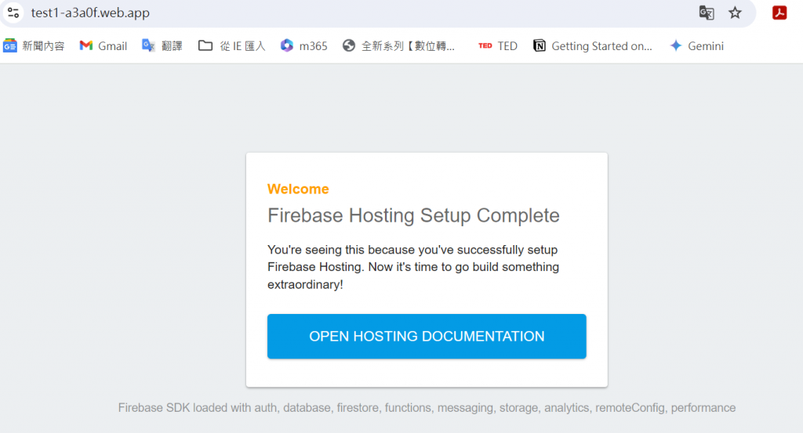Open the TED bookmark
The height and width of the screenshot is (433, 803).
pyautogui.click(x=497, y=46)
